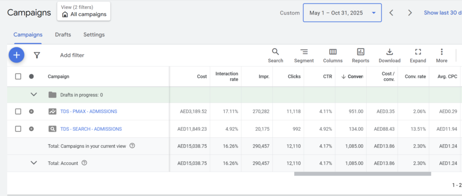The width and height of the screenshot is (462, 196).
Task: Switch to the Settings tab
Action: tap(94, 35)
